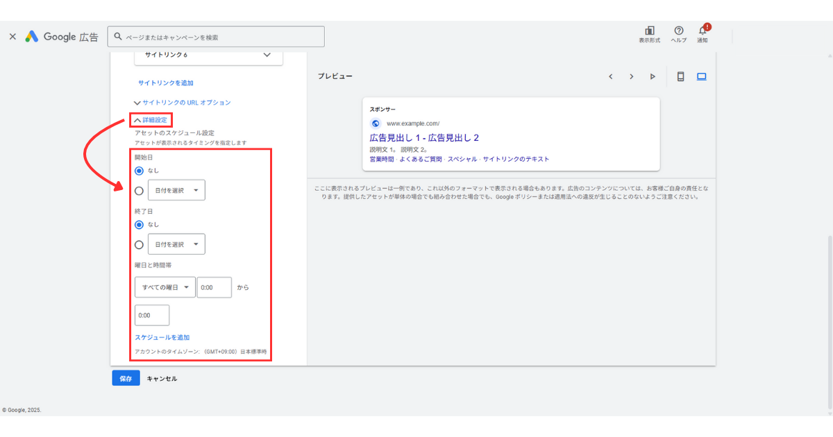
Task: Click スペシャル sitelink in preview
Action: (462, 160)
